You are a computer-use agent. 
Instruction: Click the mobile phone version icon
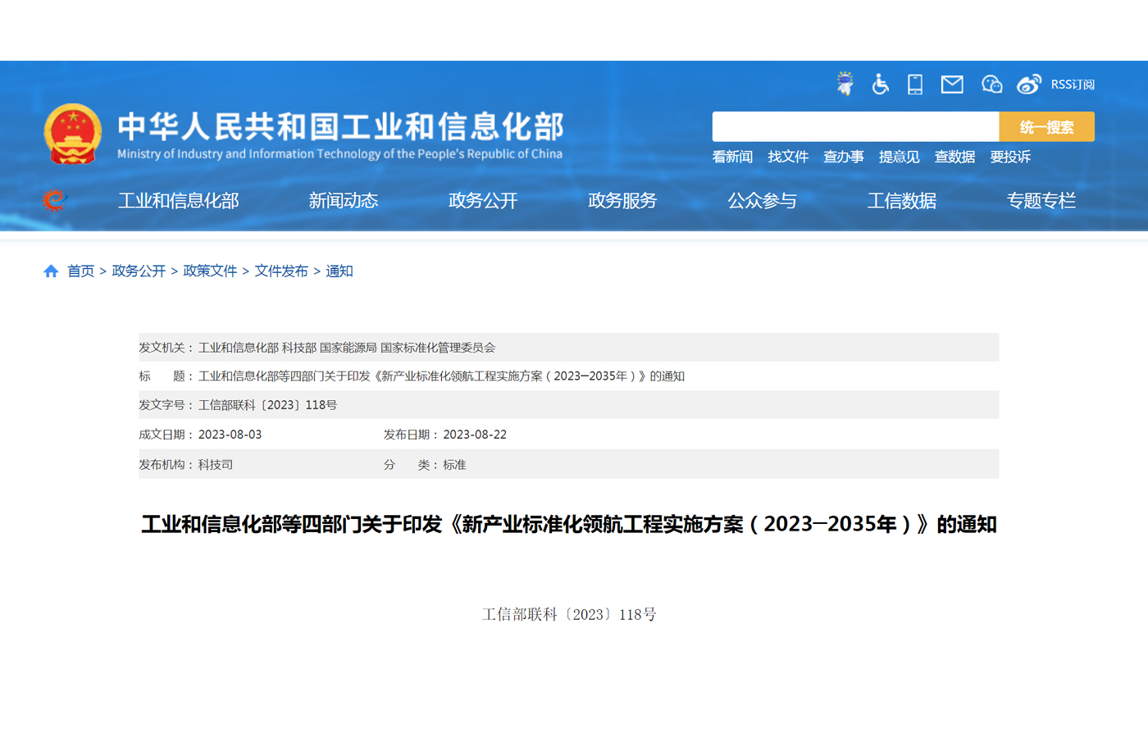click(915, 84)
